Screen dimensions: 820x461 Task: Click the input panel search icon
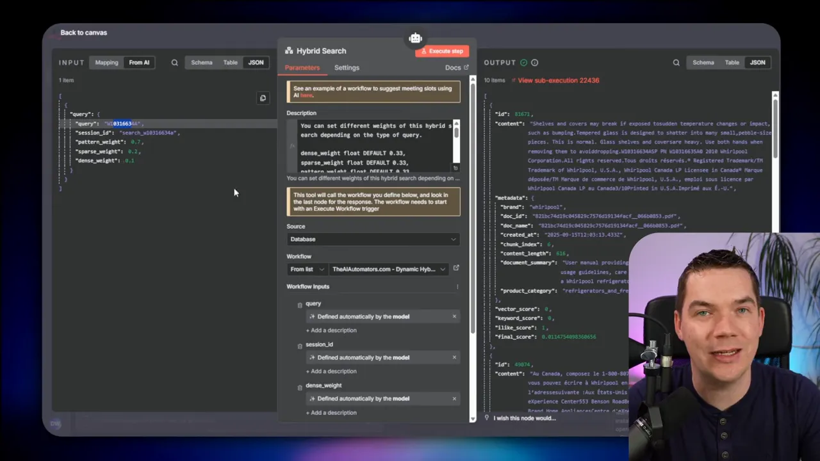pos(174,63)
